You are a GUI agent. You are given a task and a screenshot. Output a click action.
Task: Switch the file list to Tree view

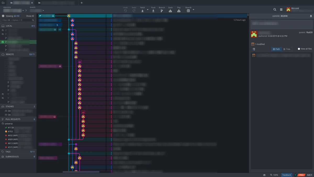point(287,49)
